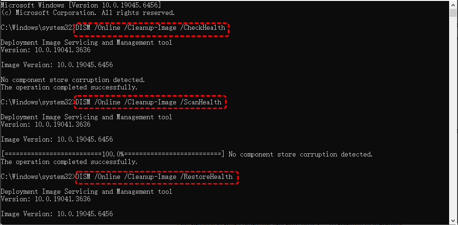
Task: Click first "No component store corruption detected" line
Action: [x=73, y=80]
